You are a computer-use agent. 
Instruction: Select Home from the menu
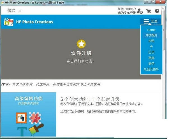click(x=151, y=30)
